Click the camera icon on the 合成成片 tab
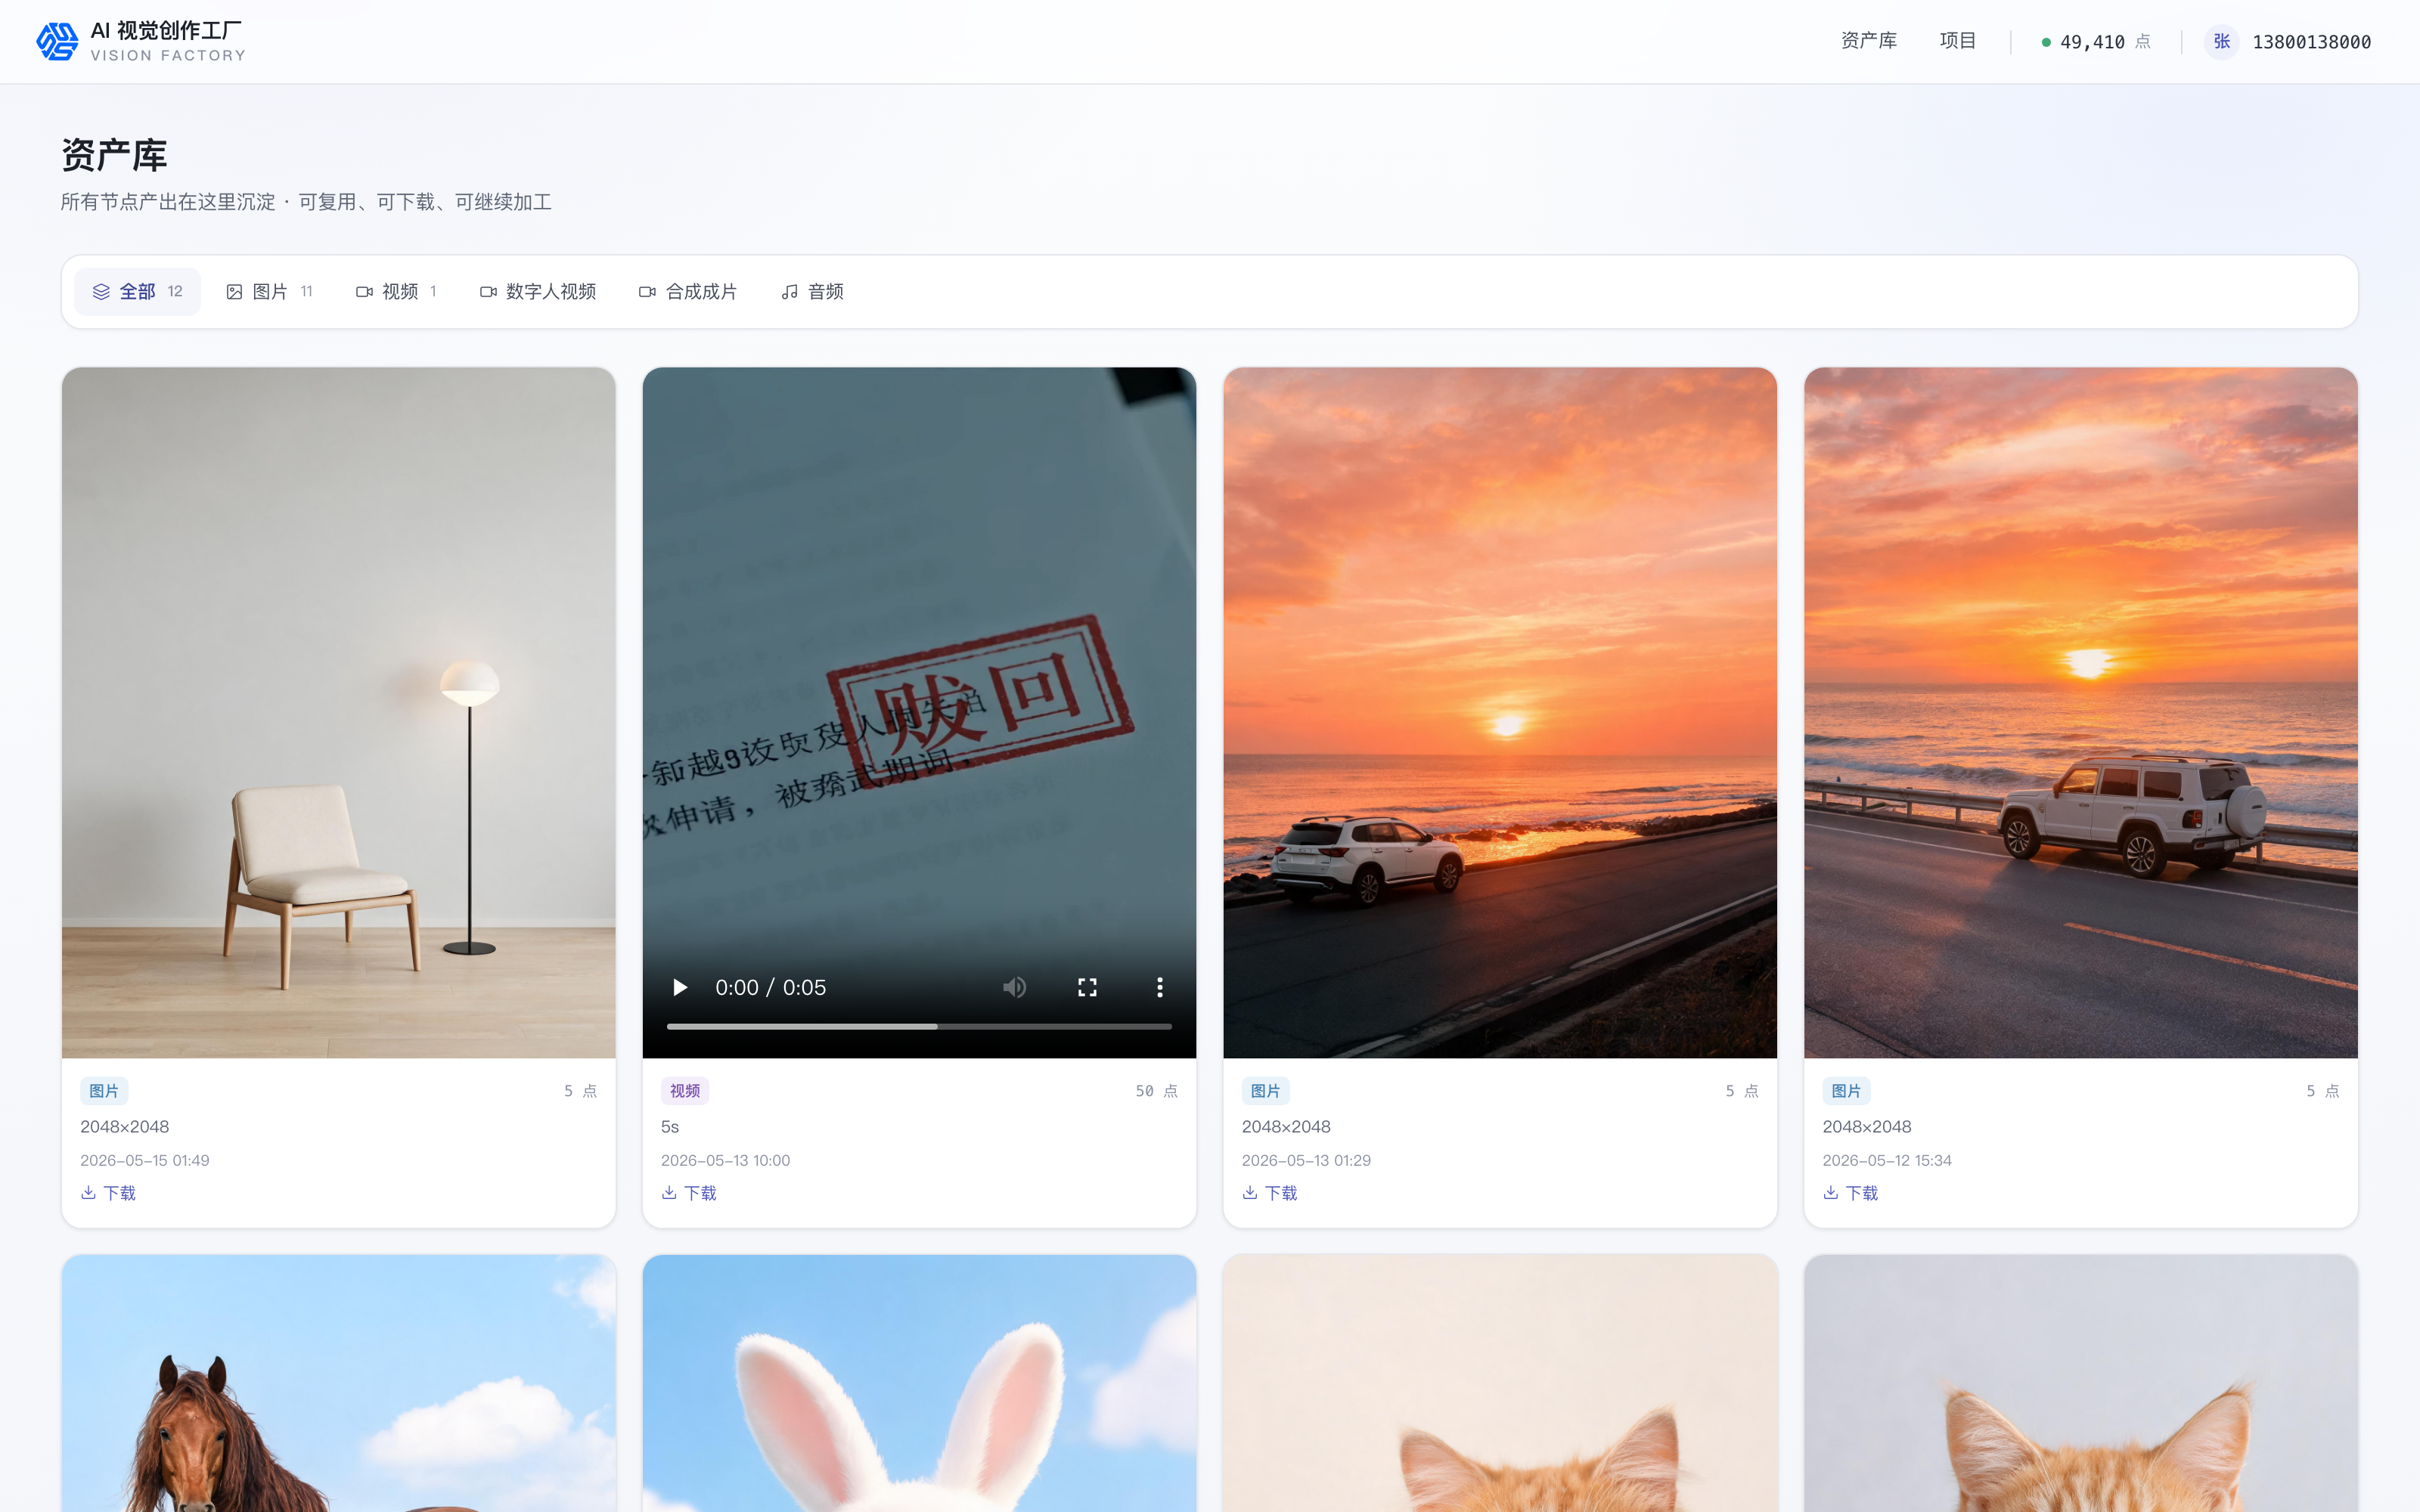The image size is (2420, 1512). tap(647, 291)
